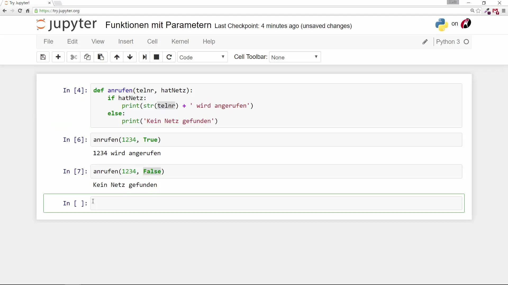
Task: Click the Python 3 kernel name
Action: [x=448, y=42]
